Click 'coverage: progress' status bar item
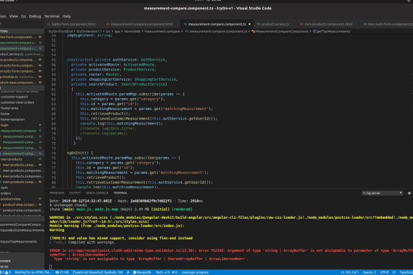The width and height of the screenshot is (413, 275). pyautogui.click(x=195, y=272)
